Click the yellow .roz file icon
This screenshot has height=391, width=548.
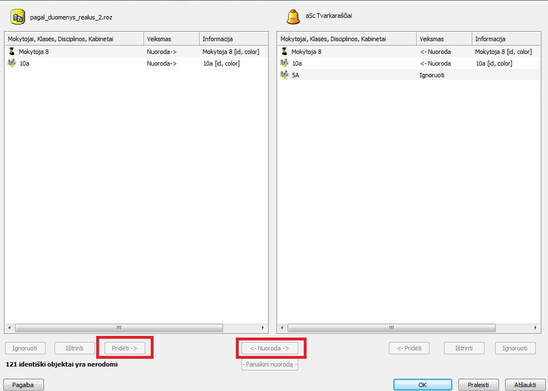(x=18, y=17)
